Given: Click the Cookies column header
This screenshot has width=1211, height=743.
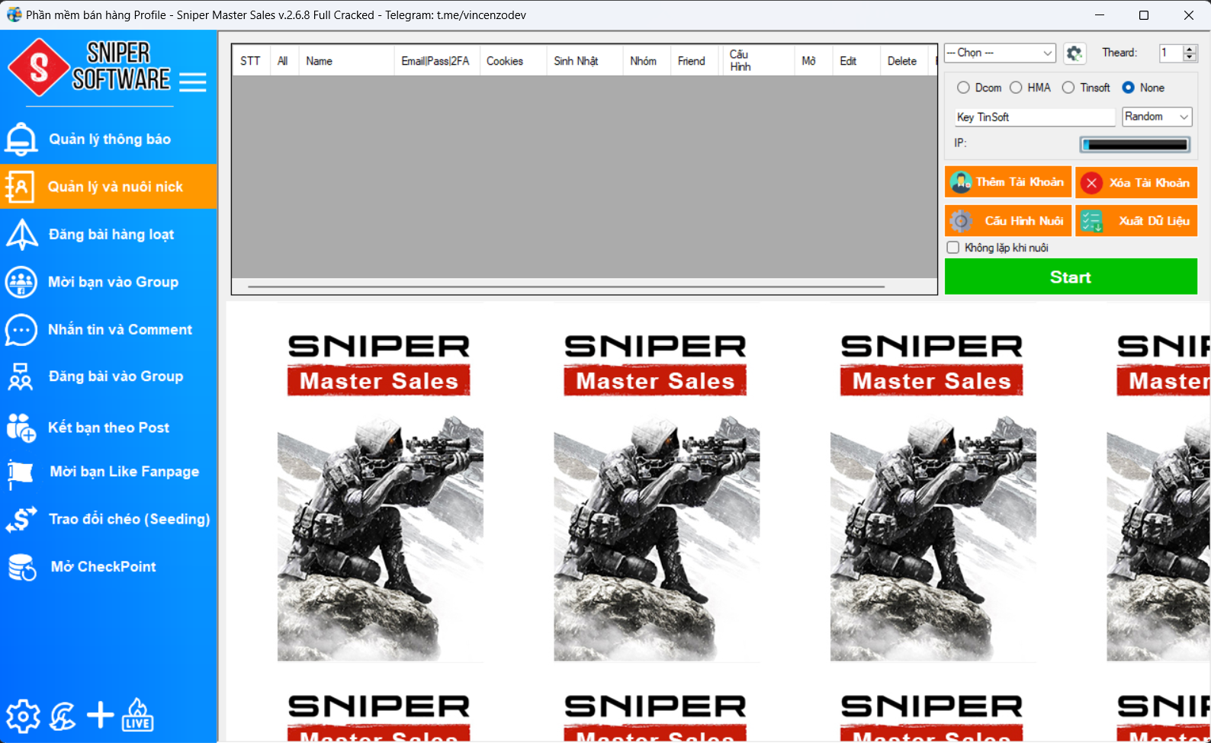Looking at the screenshot, I should pyautogui.click(x=512, y=61).
